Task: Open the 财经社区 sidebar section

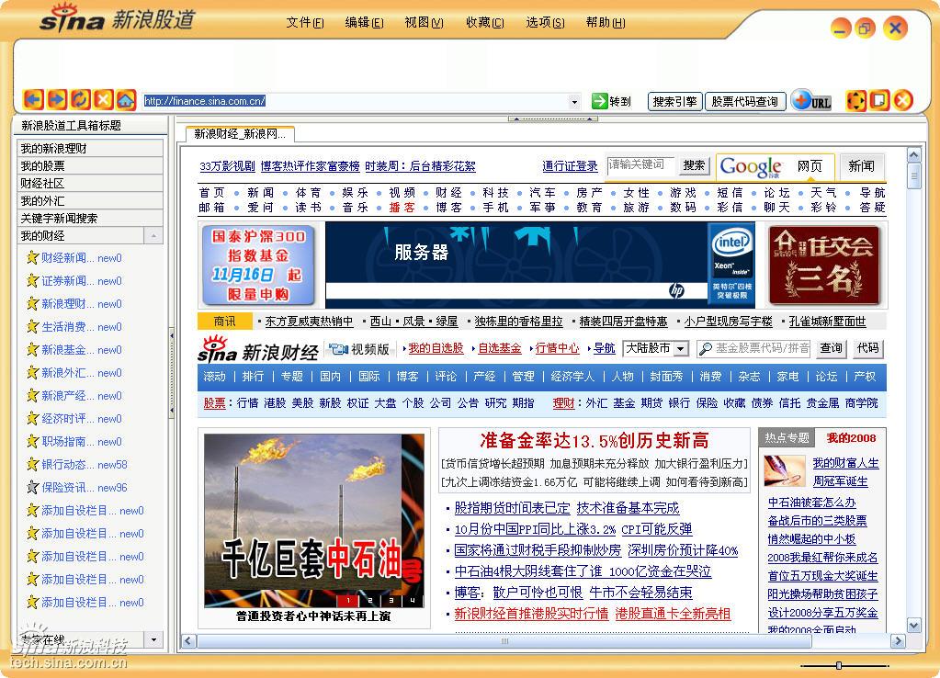Action: pyautogui.click(x=90, y=184)
